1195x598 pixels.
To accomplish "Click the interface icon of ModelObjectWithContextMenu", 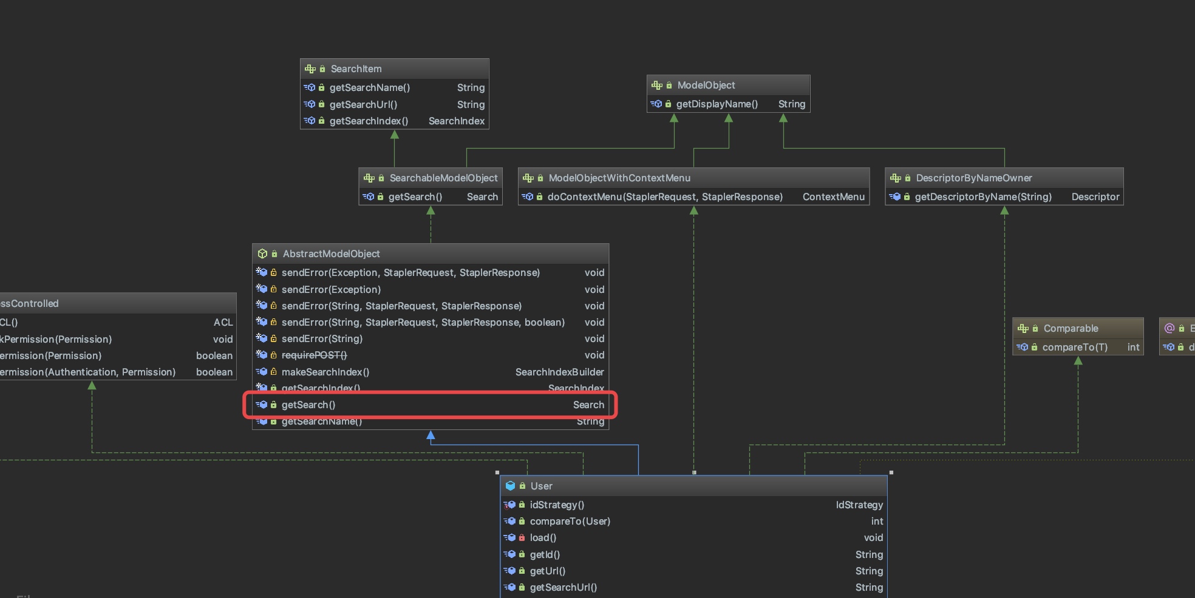I will [528, 178].
